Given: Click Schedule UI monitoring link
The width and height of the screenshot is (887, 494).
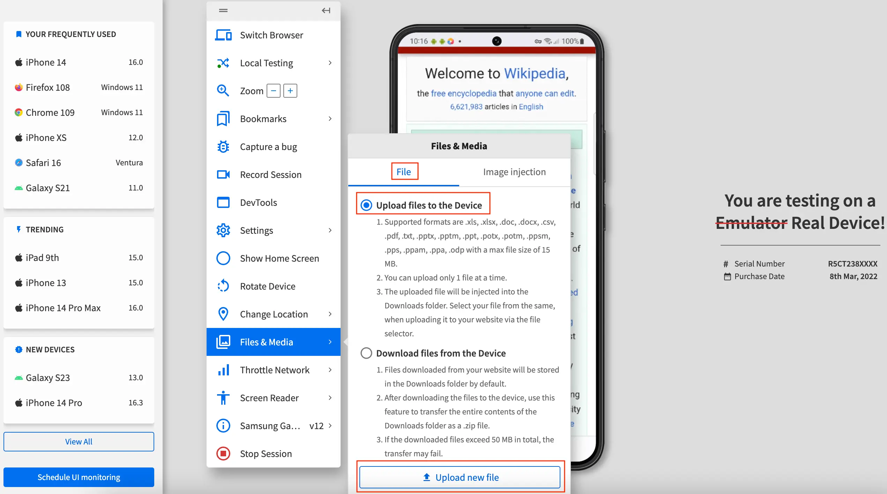Looking at the screenshot, I should (79, 477).
